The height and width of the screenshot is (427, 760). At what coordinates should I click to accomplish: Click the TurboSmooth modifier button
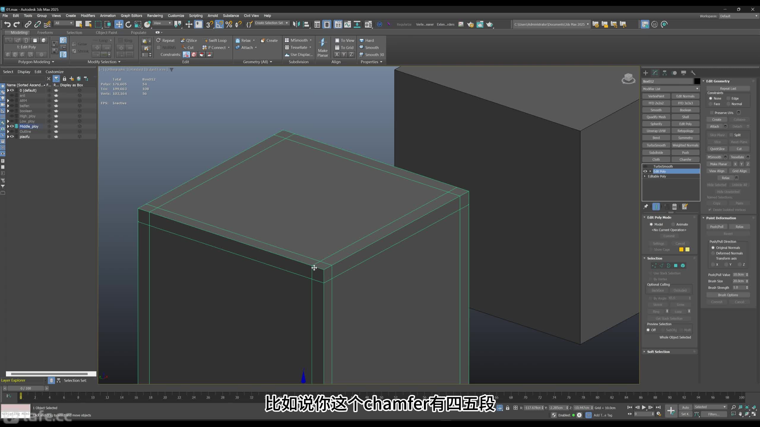(656, 145)
